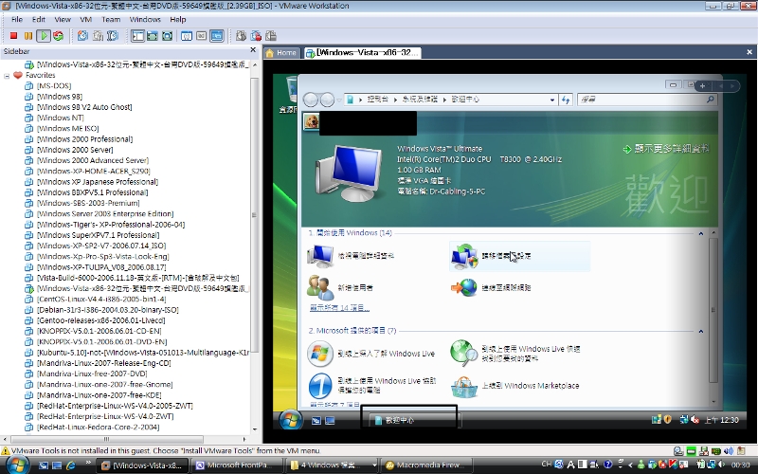758x474 pixels.
Task: Click the last icon in the VMware toolbar
Action: [x=271, y=36]
